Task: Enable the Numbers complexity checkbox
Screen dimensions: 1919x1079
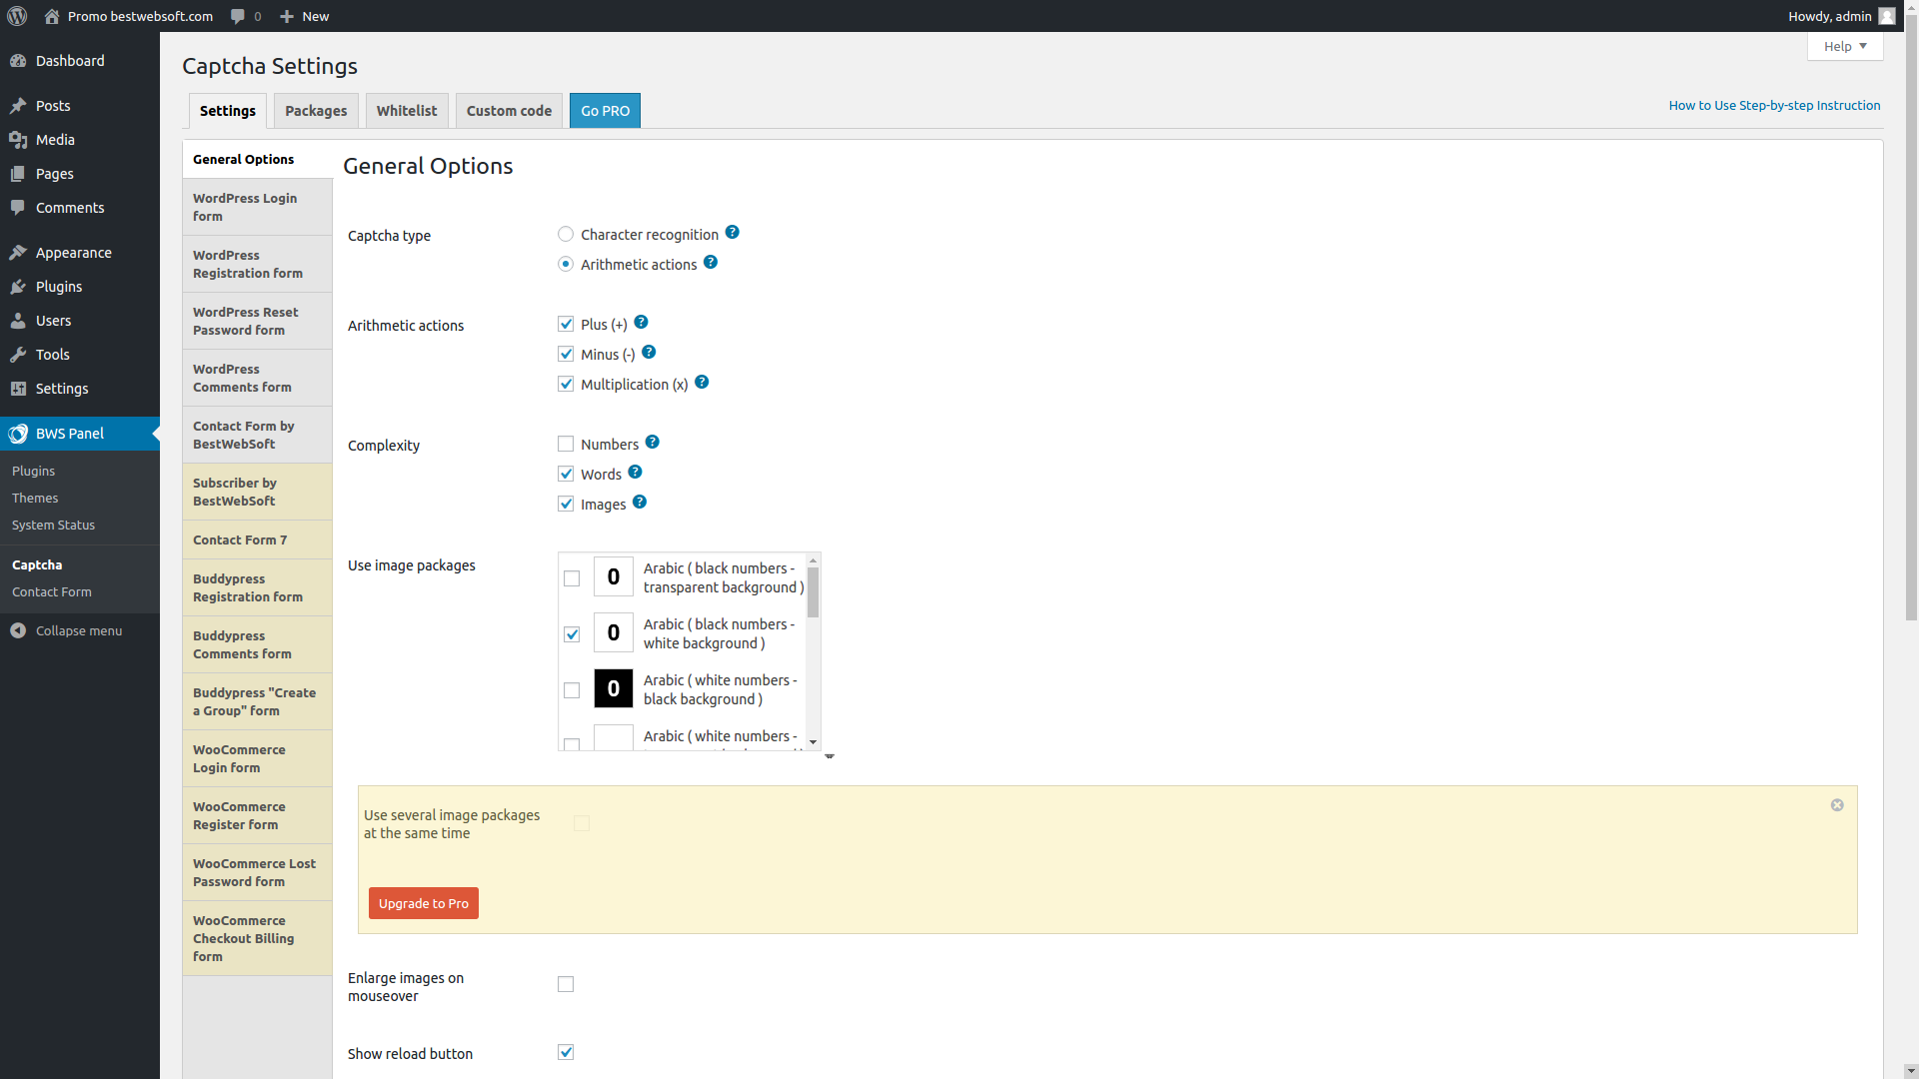Action: click(566, 444)
